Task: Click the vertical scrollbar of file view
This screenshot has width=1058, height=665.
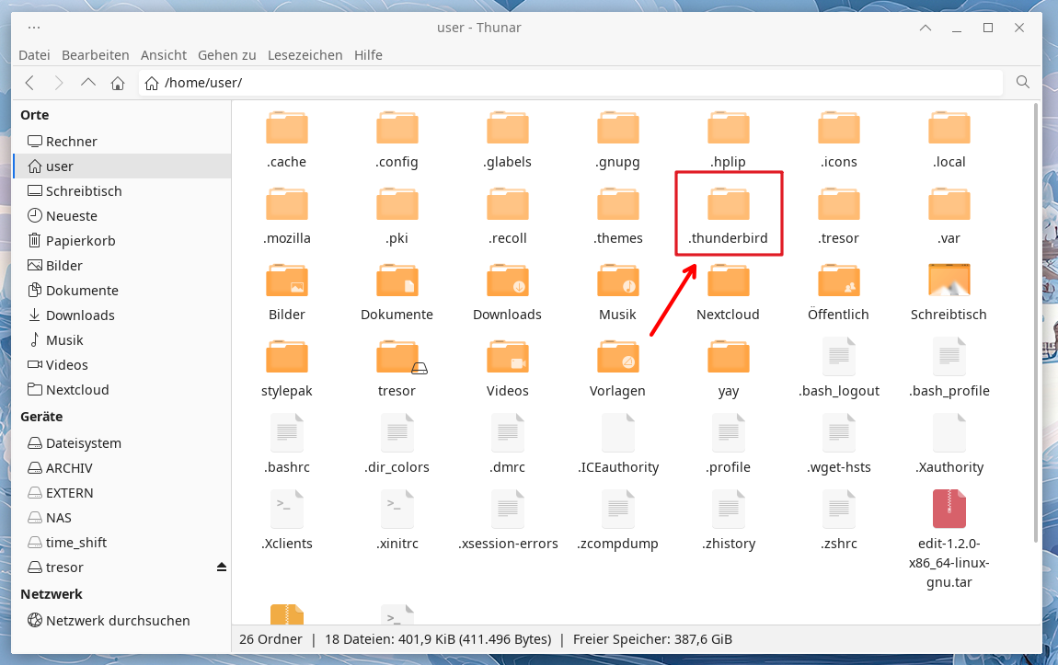Action: click(x=1038, y=322)
